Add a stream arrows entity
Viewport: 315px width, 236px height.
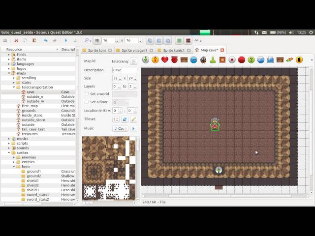[289, 59]
